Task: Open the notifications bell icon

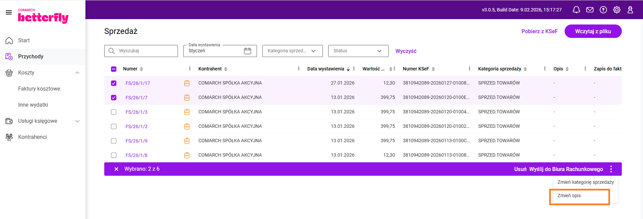Action: click(x=576, y=10)
